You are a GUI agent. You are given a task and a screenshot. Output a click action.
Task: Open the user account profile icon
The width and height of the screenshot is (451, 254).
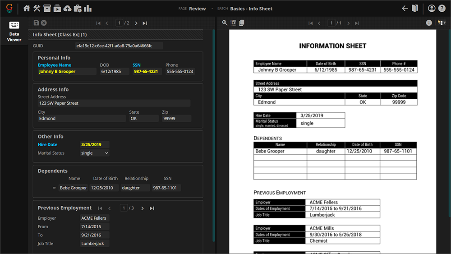(x=432, y=8)
